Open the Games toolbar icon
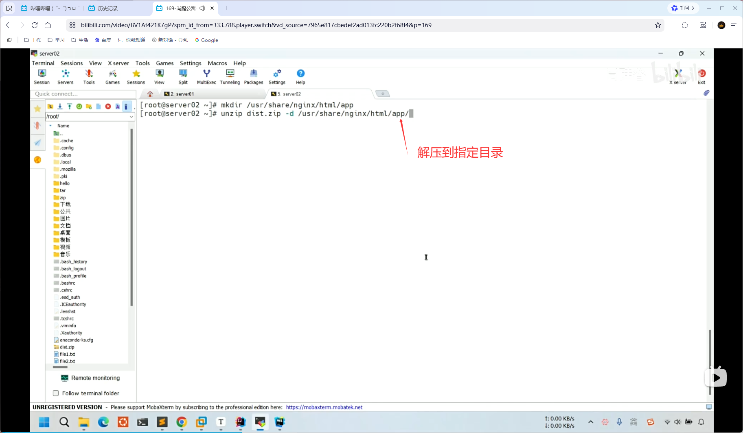 point(112,76)
